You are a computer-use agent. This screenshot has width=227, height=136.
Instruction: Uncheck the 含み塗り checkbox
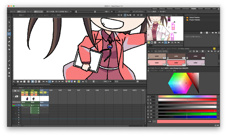click(158, 12)
